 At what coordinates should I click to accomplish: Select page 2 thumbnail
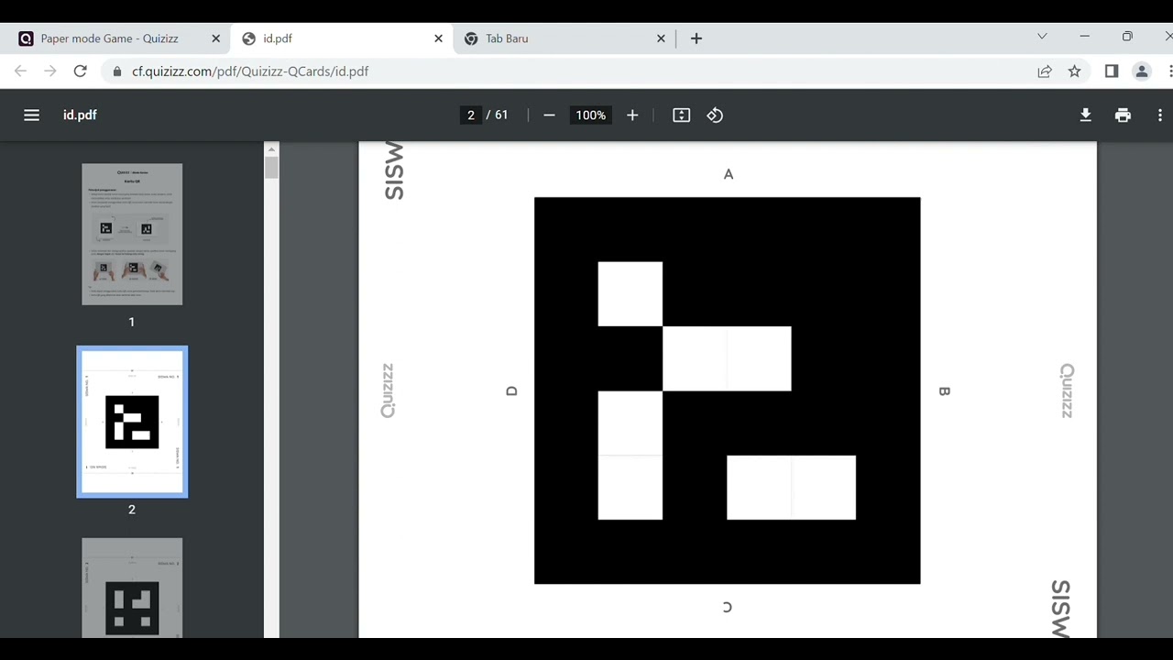pos(132,422)
